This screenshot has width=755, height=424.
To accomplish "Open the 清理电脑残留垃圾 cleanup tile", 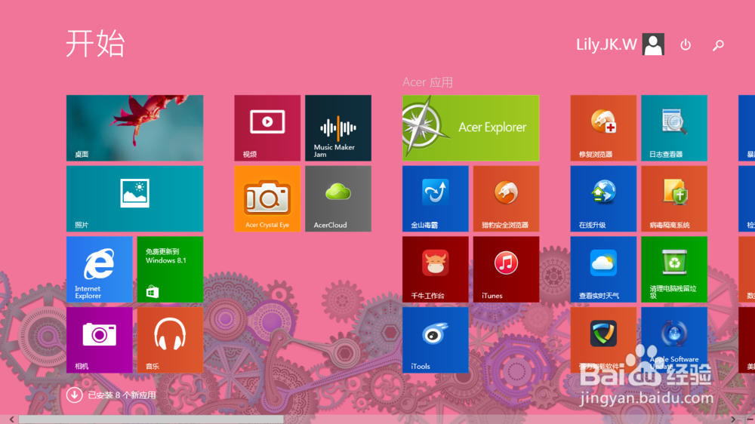I will click(x=674, y=269).
